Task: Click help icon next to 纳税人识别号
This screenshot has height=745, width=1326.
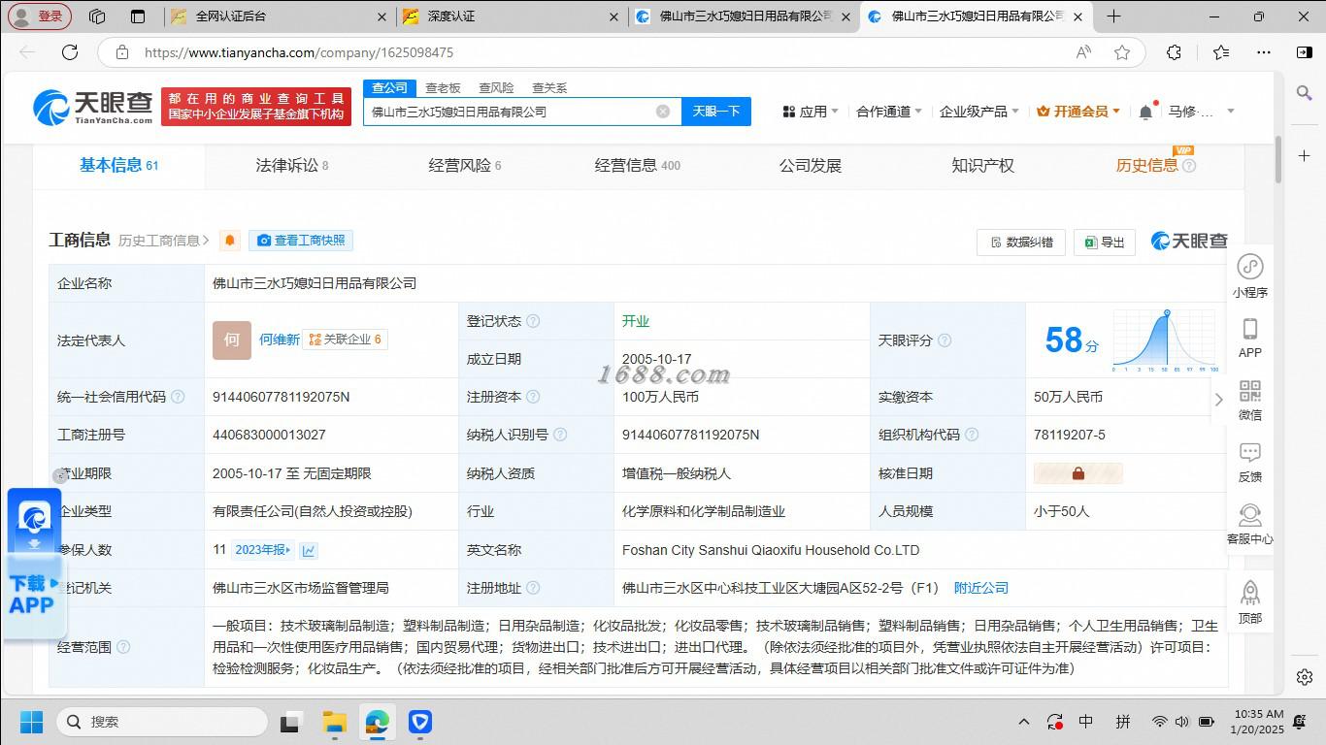Action: (x=560, y=435)
